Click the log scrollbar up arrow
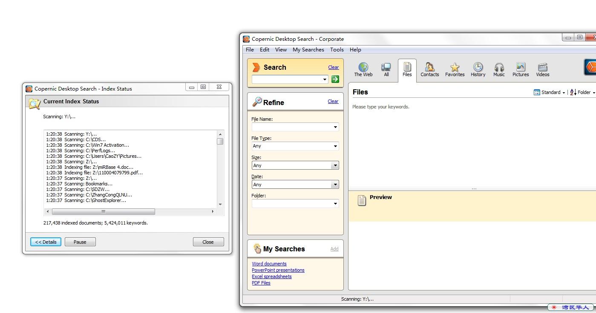The height and width of the screenshot is (313, 596). tap(220, 134)
